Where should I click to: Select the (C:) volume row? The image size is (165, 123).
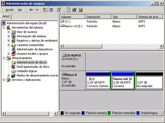point(111,22)
